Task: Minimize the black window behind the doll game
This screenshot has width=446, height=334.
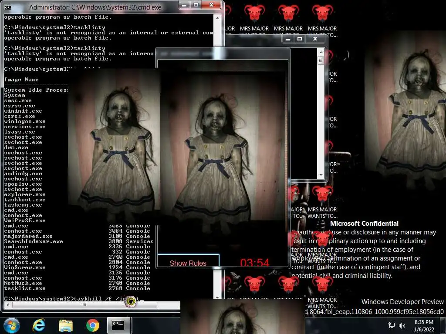Action: [288, 39]
